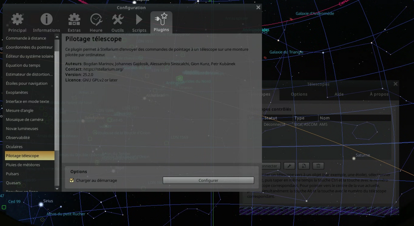Image resolution: width=414 pixels, height=226 pixels.
Task: Open the stellarium.org contact link
Action: pos(104,69)
